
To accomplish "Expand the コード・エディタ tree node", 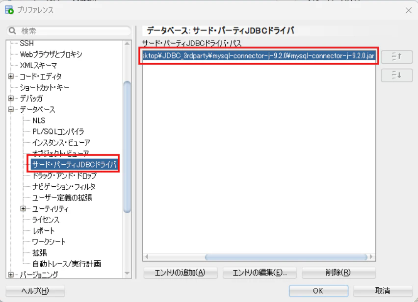I will tap(11, 76).
